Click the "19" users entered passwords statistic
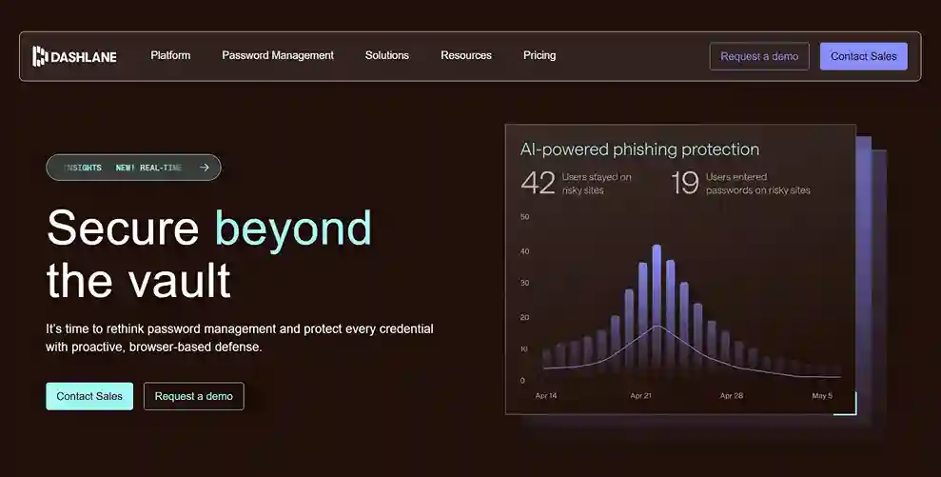The height and width of the screenshot is (477, 941). [685, 183]
